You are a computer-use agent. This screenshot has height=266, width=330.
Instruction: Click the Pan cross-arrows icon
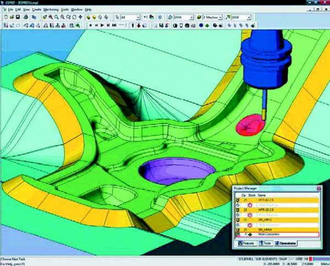coord(80,17)
